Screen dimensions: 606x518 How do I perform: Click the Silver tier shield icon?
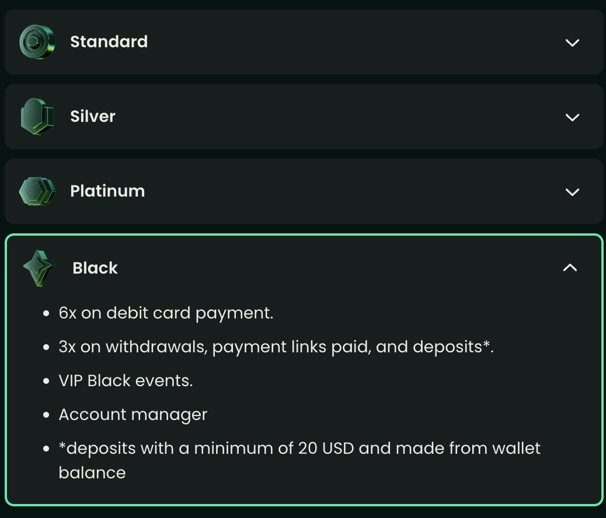[x=37, y=117]
